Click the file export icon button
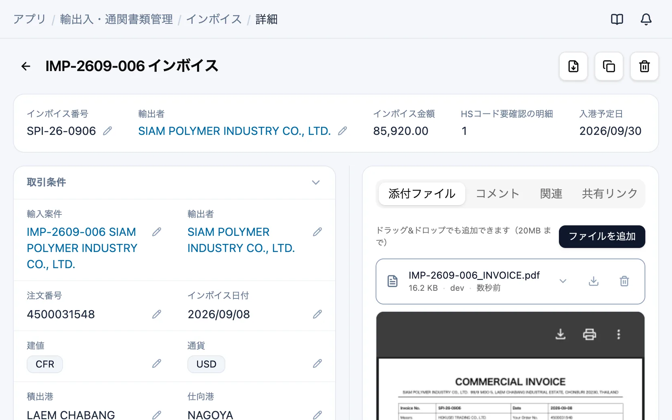The height and width of the screenshot is (420, 672). point(573,66)
